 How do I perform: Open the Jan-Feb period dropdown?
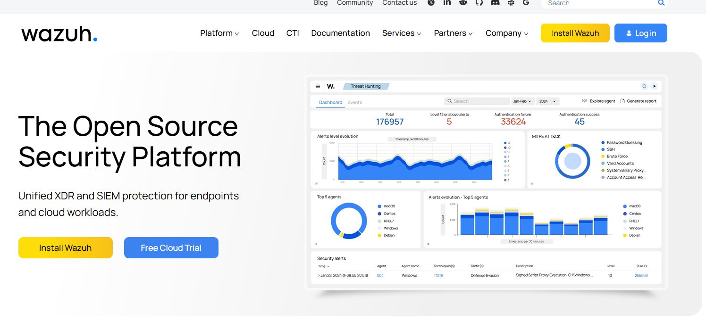point(523,101)
